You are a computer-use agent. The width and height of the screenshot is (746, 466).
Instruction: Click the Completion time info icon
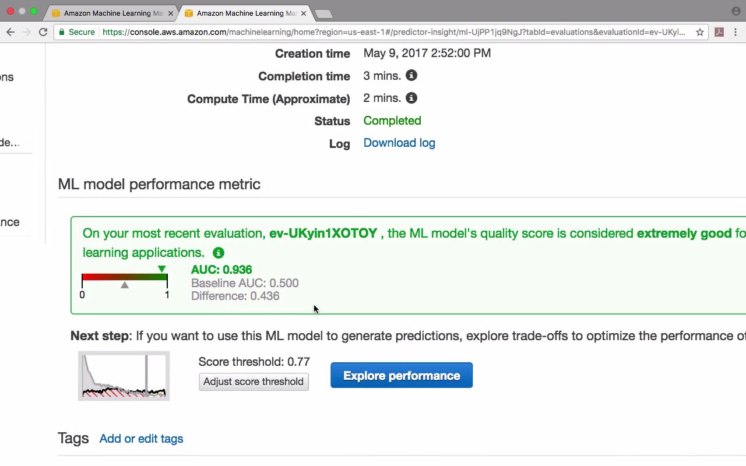click(x=411, y=76)
